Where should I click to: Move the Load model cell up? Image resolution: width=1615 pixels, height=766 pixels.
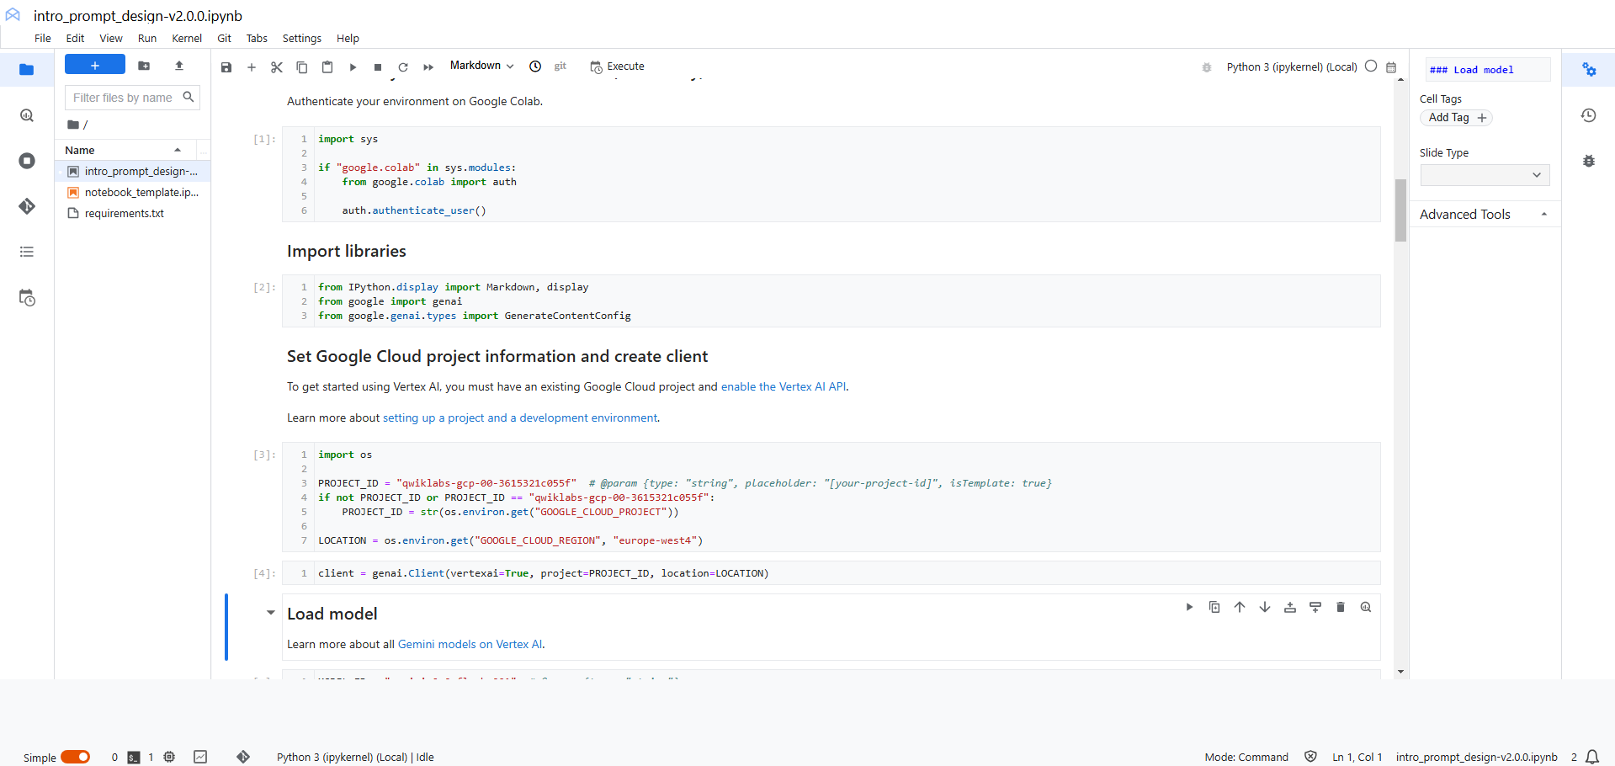click(x=1240, y=607)
